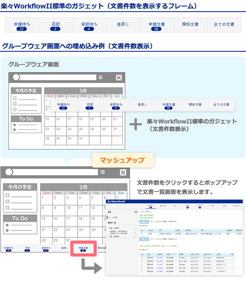Select the first tab in the 楽々WorkflowII popup
The image size is (246, 283).
pos(150,206)
